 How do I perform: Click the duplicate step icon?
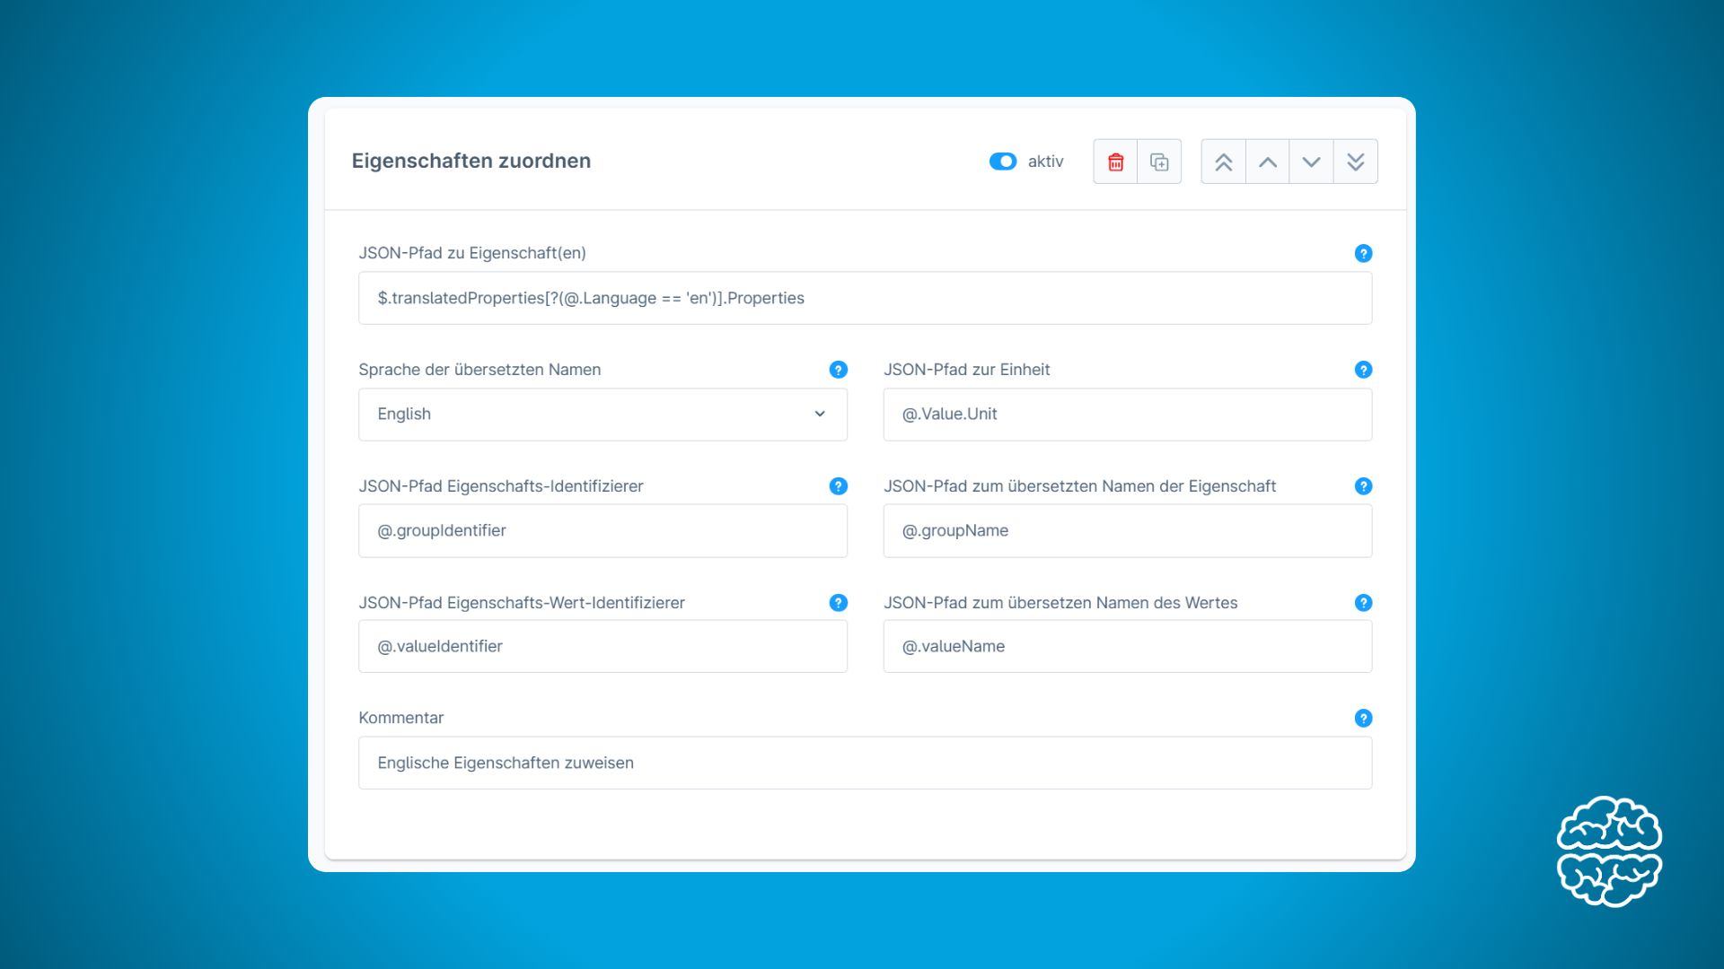tap(1159, 161)
